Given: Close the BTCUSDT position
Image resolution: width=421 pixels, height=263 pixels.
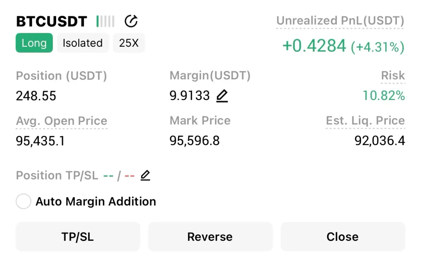Looking at the screenshot, I should [x=342, y=237].
